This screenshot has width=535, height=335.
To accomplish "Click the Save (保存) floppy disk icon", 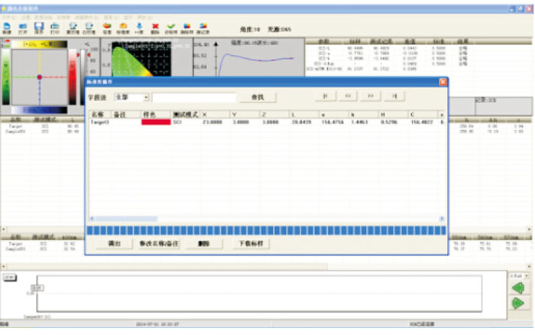I will (39, 28).
